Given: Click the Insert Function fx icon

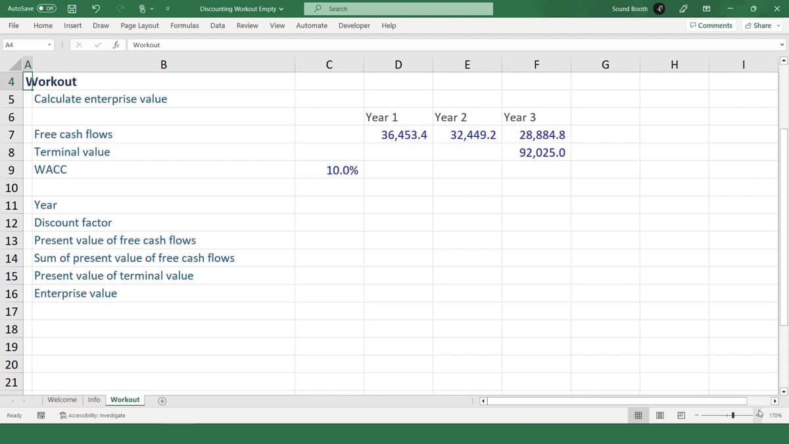Looking at the screenshot, I should coord(116,45).
